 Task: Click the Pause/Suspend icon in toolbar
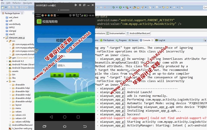[101, 7]
